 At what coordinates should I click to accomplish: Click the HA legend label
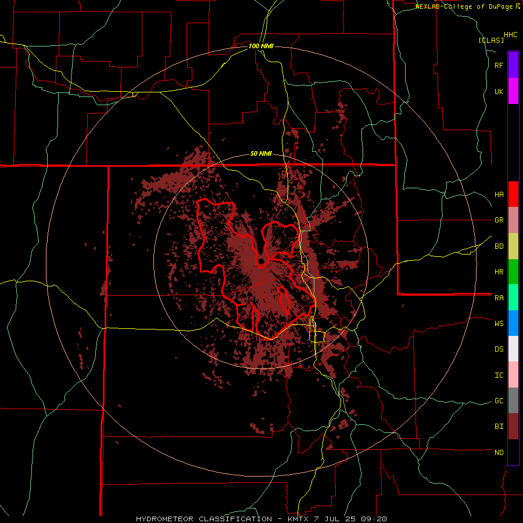pos(499,195)
